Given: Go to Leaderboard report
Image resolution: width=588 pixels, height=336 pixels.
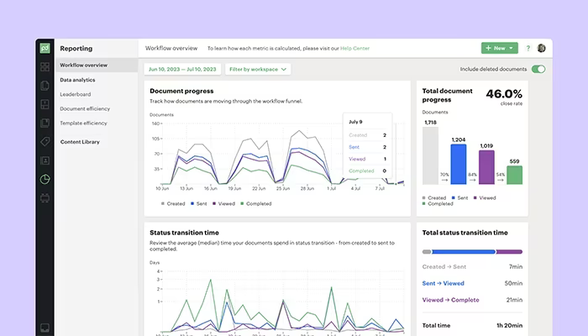Looking at the screenshot, I should click(x=76, y=94).
